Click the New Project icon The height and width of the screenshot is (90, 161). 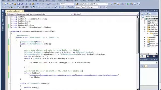point(5,4)
